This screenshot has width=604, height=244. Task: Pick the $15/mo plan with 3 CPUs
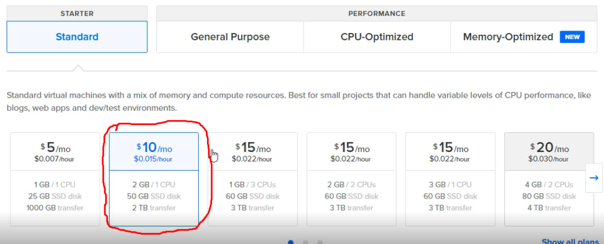click(252, 179)
